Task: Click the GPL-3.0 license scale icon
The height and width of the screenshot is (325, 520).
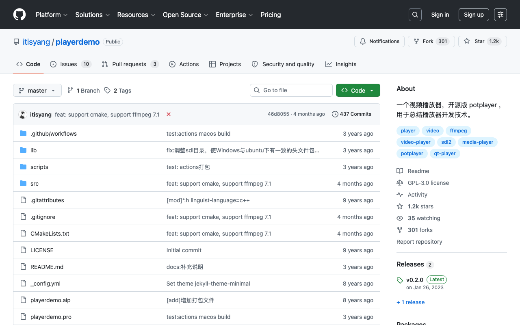Action: 400,183
